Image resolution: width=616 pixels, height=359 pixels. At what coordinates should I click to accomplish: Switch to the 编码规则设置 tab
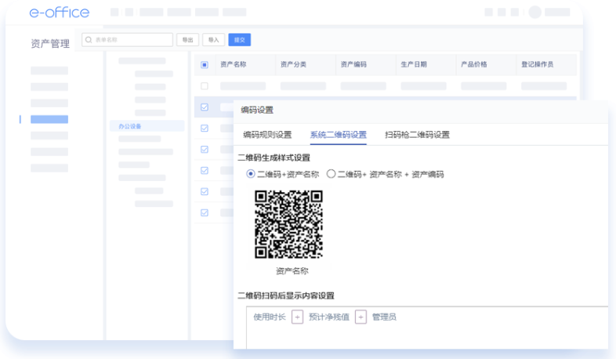pos(267,135)
